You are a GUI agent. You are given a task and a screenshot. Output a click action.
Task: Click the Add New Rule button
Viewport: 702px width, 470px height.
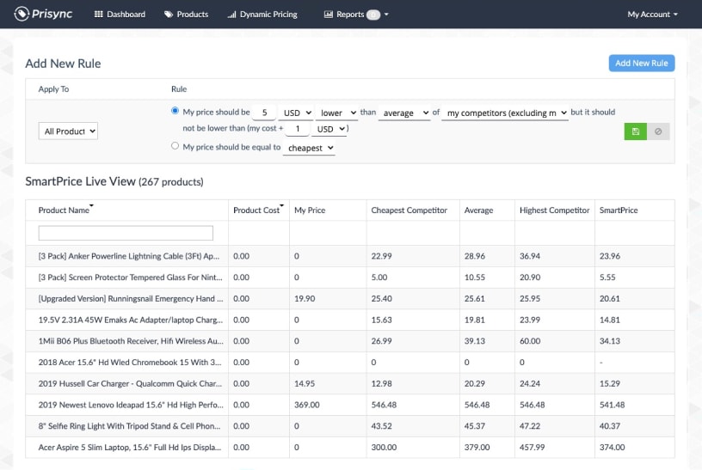coord(641,63)
